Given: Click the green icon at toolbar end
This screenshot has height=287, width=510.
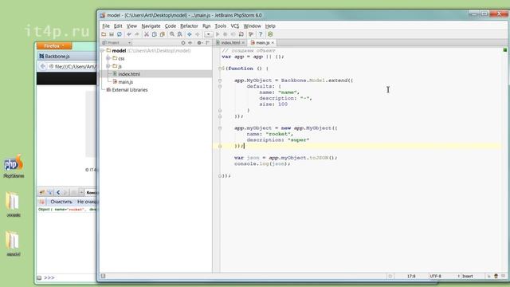Looking at the screenshot, I should coord(270,34).
